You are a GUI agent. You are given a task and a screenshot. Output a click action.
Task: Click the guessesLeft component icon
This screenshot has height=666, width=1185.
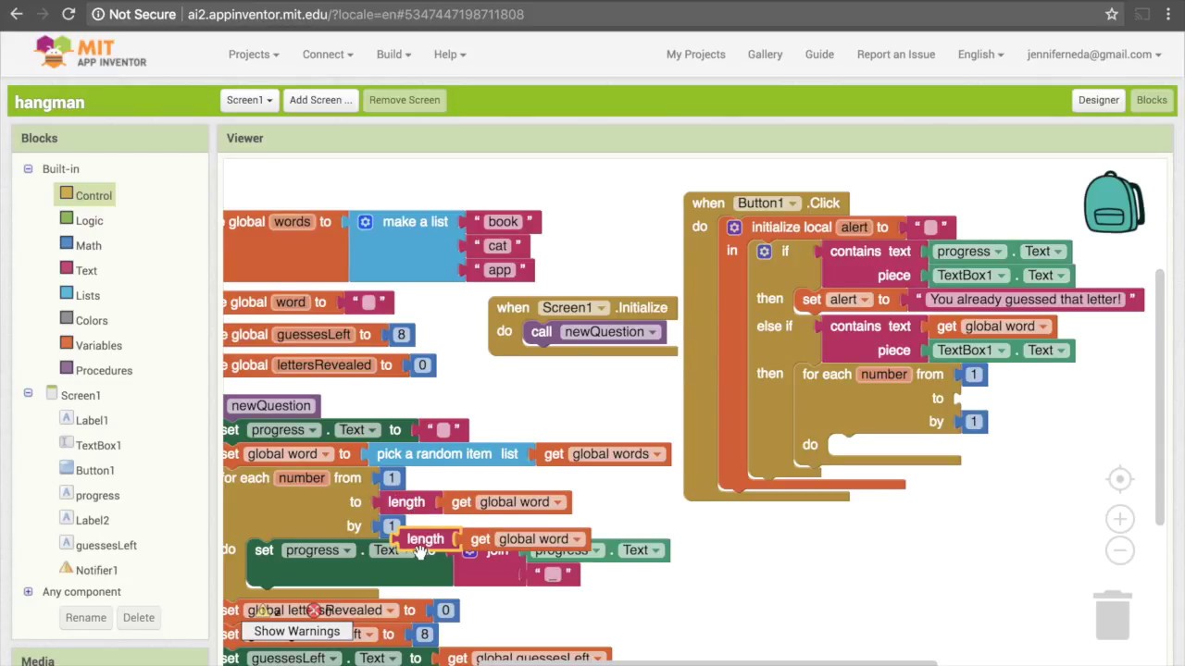(x=66, y=543)
